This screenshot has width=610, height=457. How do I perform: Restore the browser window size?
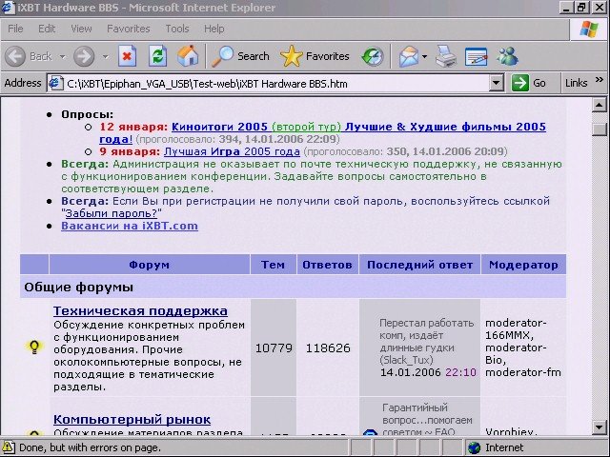(581, 8)
